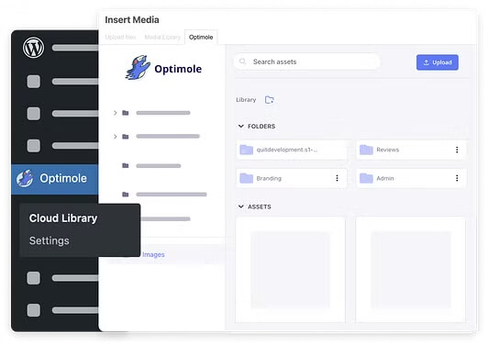The image size is (488, 346).
Task: Select the second asset thumbnail
Action: pyautogui.click(x=411, y=270)
